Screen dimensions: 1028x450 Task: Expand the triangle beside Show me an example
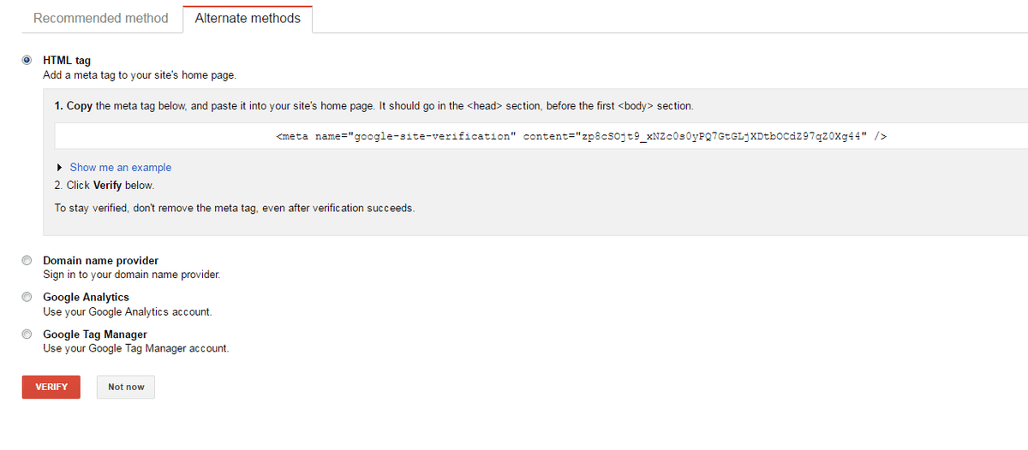pos(58,168)
